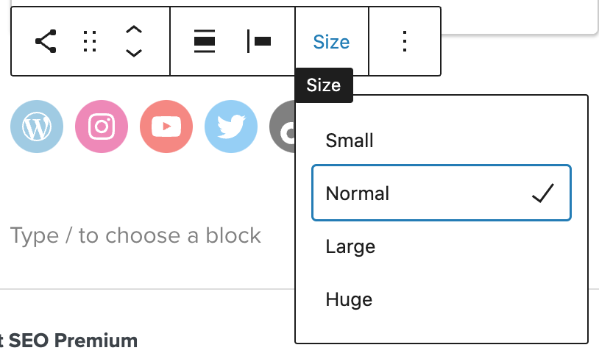This screenshot has width=599, height=356.
Task: Click the Instagram social icon
Action: pyautogui.click(x=102, y=127)
